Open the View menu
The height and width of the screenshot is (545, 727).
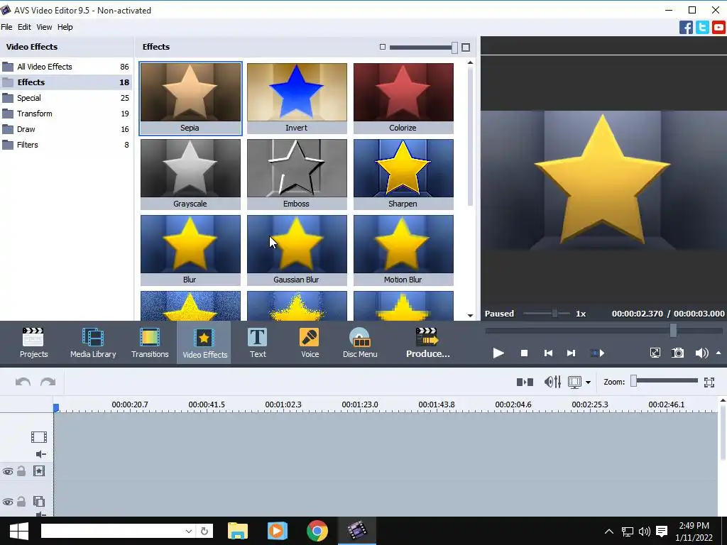(44, 27)
